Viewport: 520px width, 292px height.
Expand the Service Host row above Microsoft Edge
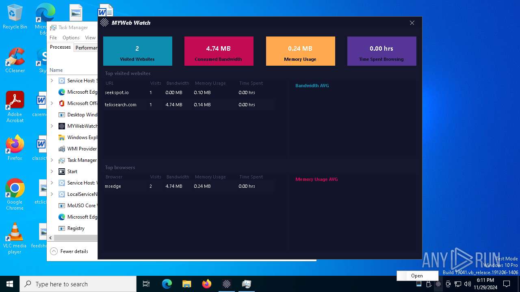[x=52, y=81]
